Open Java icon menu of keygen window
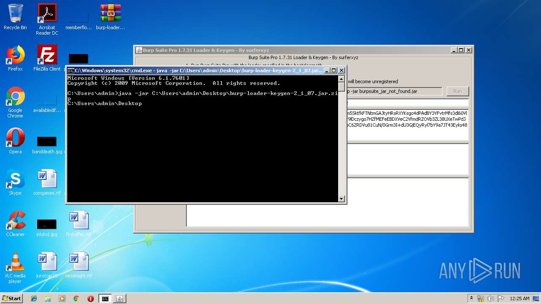Viewport: 541px width, 304px height. click(x=139, y=50)
